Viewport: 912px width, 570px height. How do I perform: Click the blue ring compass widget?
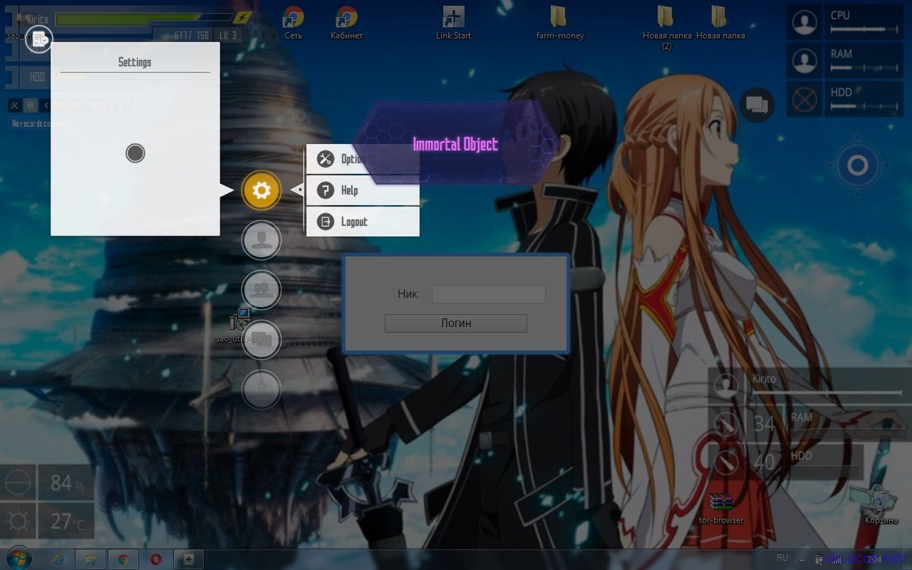point(857,166)
